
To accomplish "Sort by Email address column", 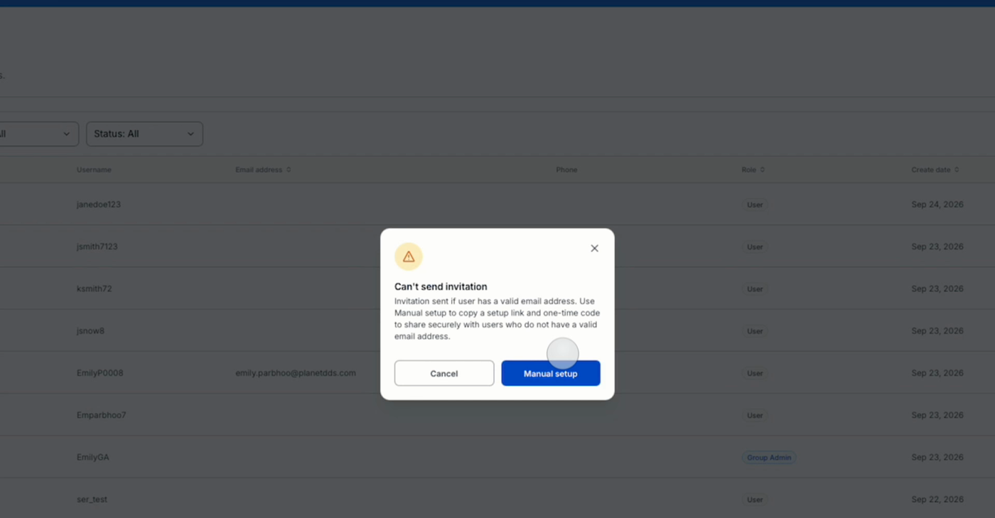I will (263, 170).
